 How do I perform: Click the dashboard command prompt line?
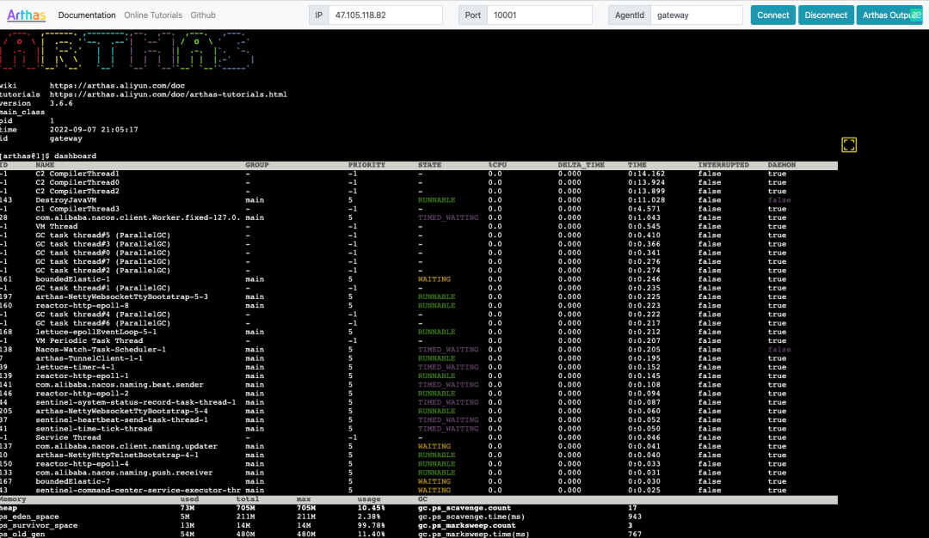point(48,156)
